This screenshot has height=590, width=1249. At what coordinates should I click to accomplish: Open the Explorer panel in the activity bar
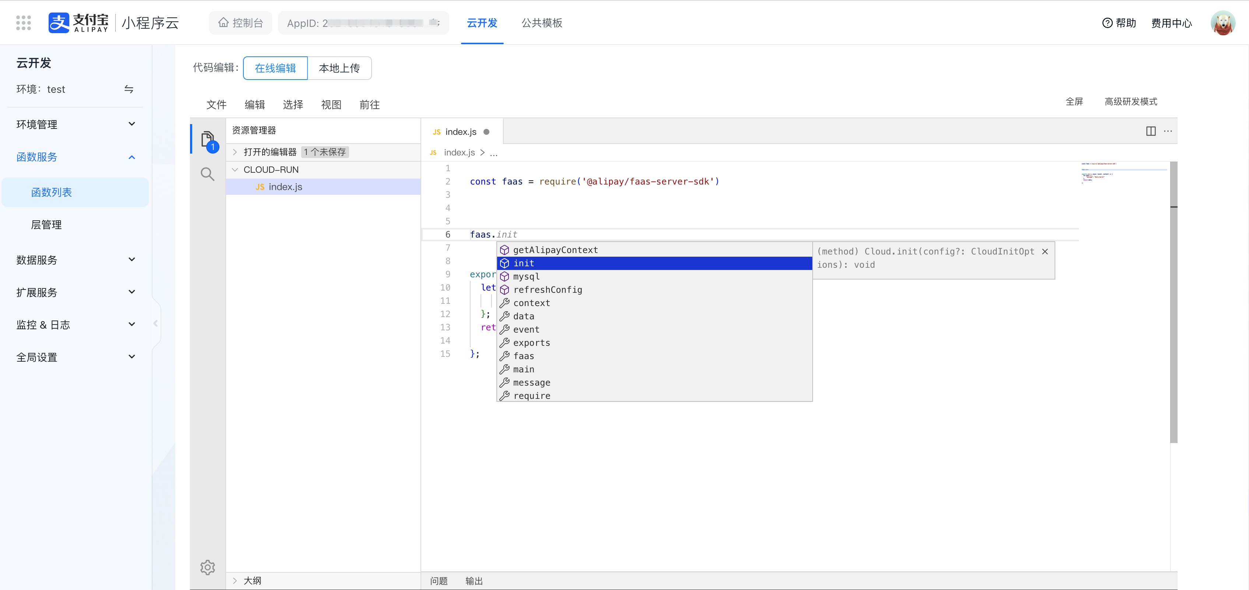[208, 139]
